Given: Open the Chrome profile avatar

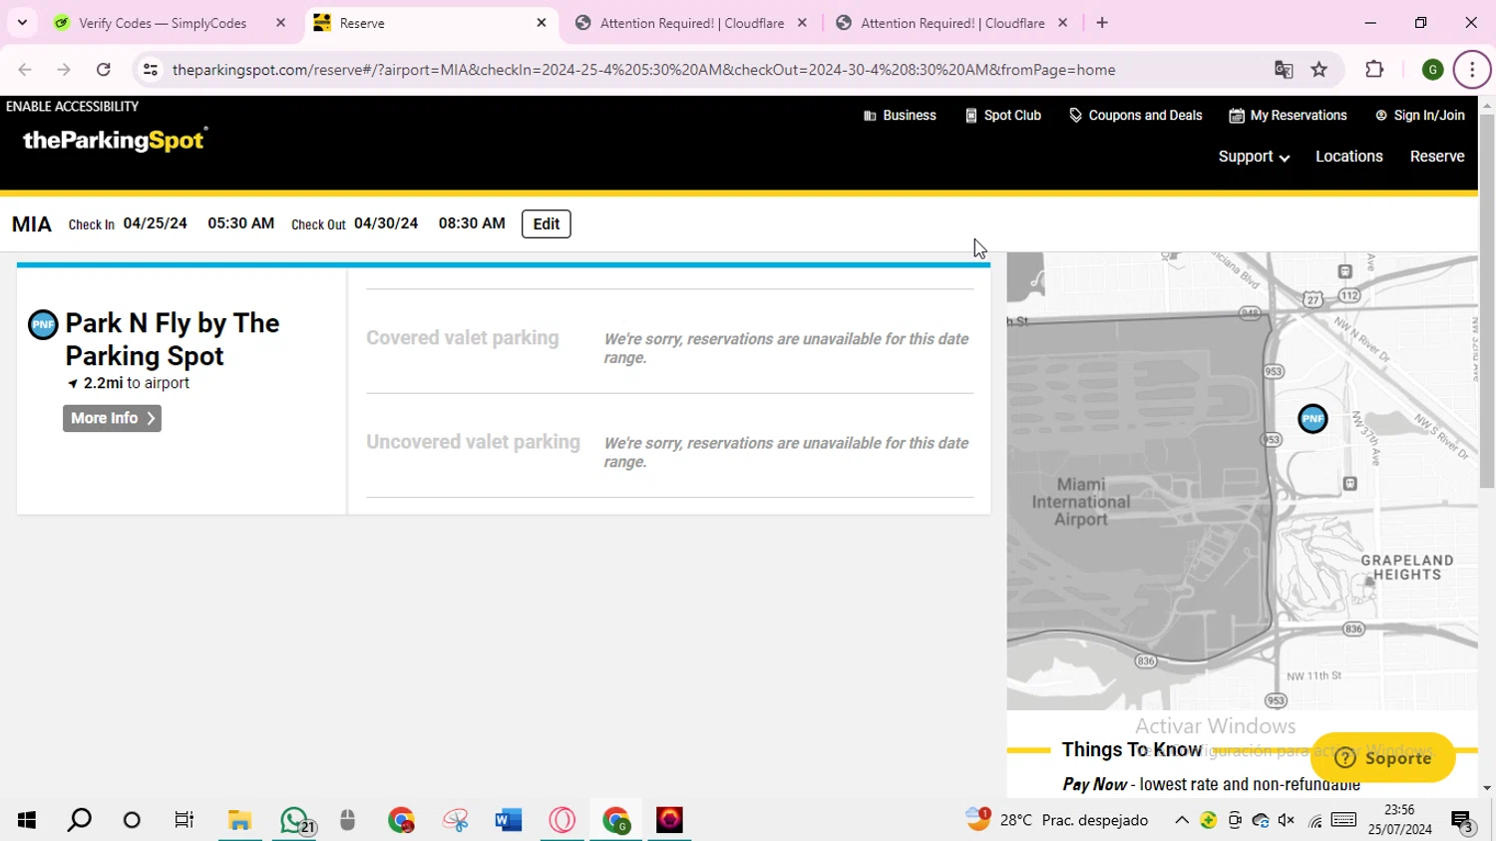Looking at the screenshot, I should [x=1432, y=70].
